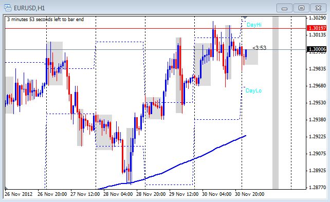
Task: Click the 1.28925 price scale value
Action: [317, 171]
